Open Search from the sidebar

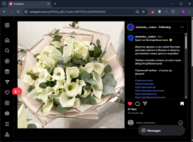tap(7, 51)
